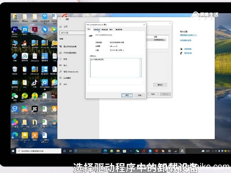The height and width of the screenshot is (173, 231).
Task: Click inside the device status text box
Action: tap(115, 68)
